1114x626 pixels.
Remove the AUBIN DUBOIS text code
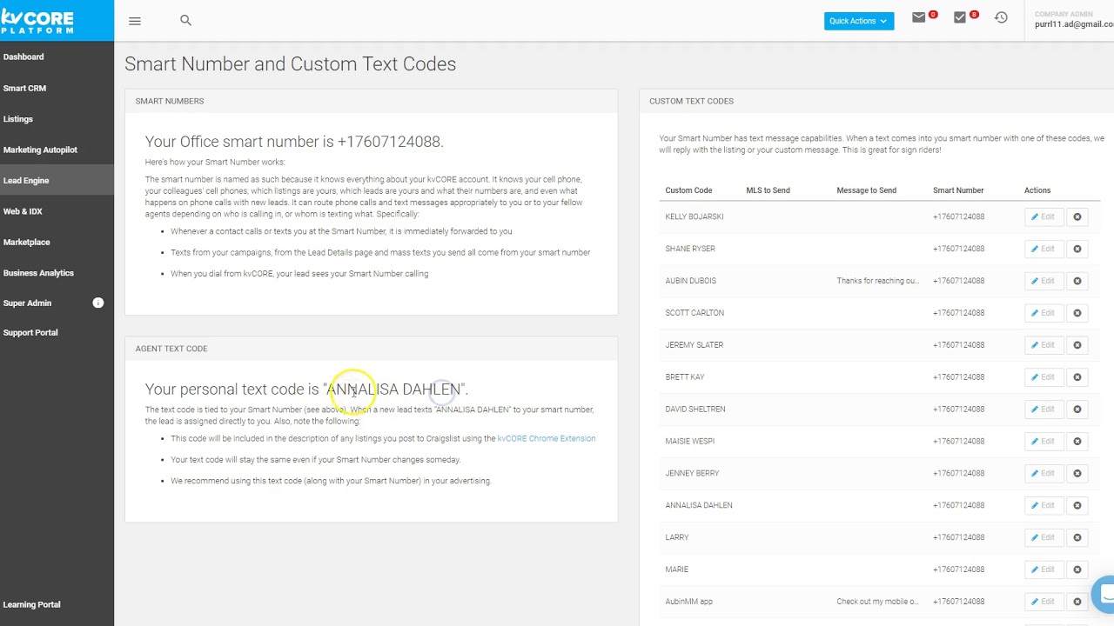[1077, 281]
